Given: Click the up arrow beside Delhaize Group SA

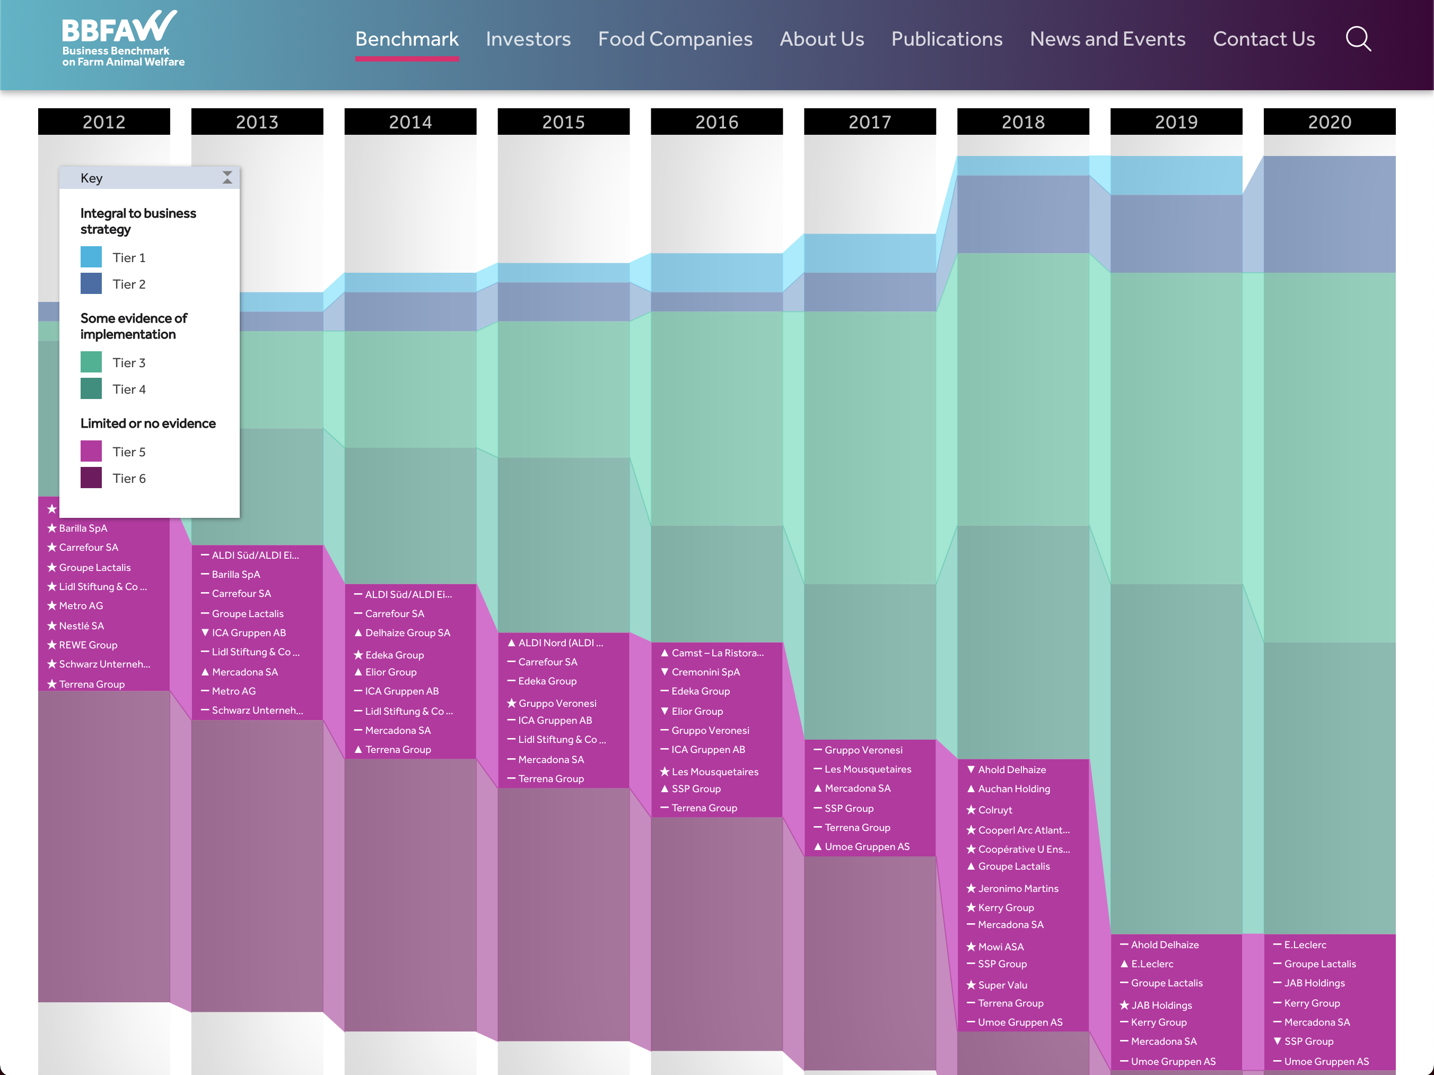Looking at the screenshot, I should (358, 632).
